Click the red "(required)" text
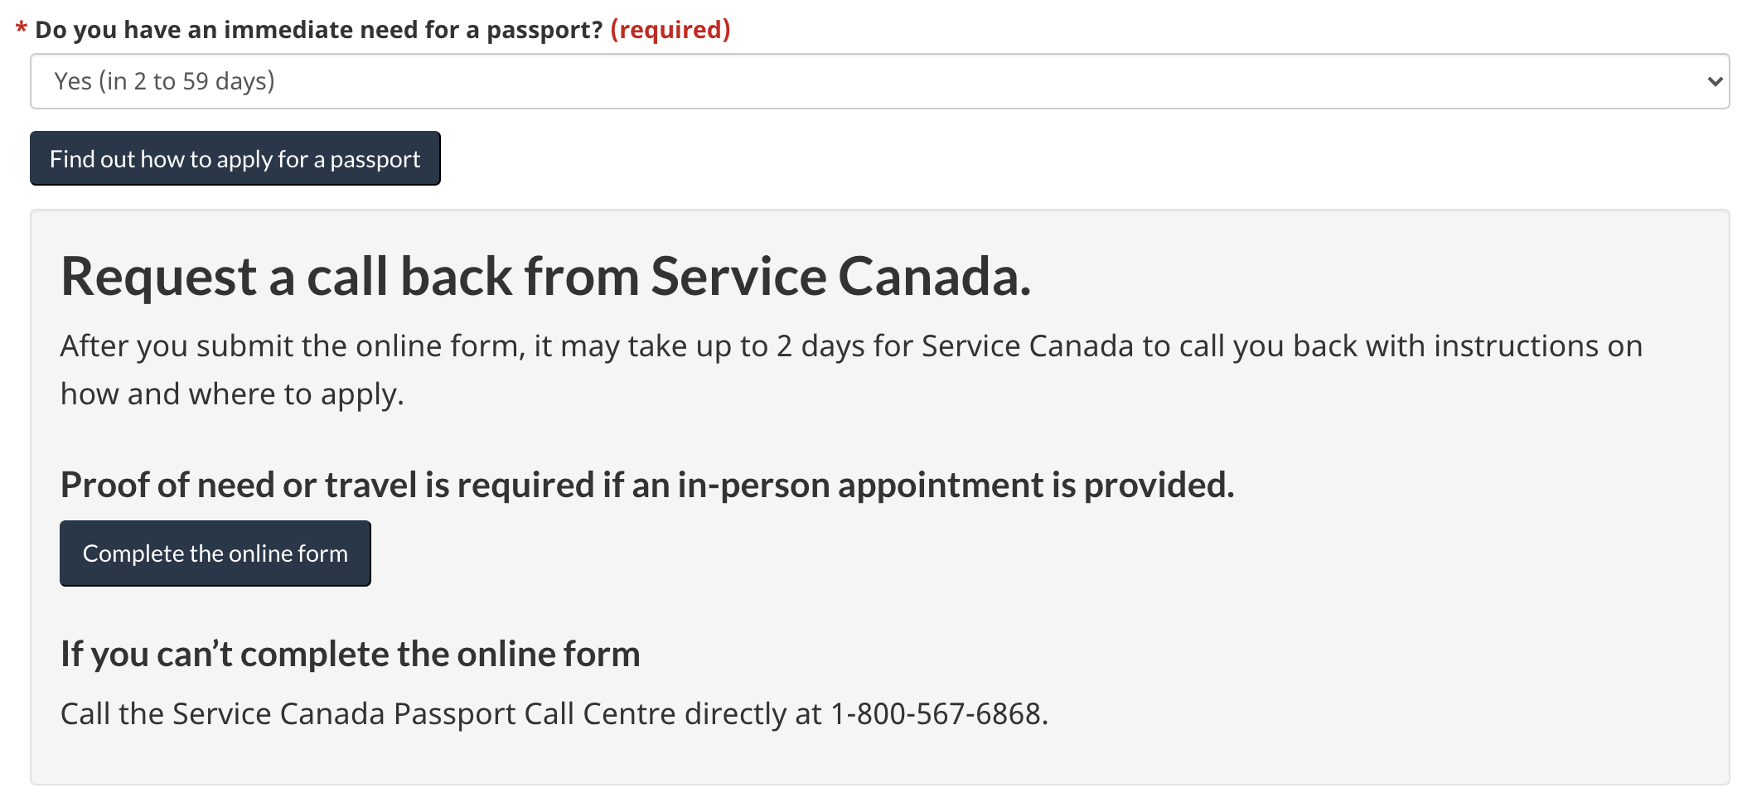1752x807 pixels. pyautogui.click(x=670, y=30)
